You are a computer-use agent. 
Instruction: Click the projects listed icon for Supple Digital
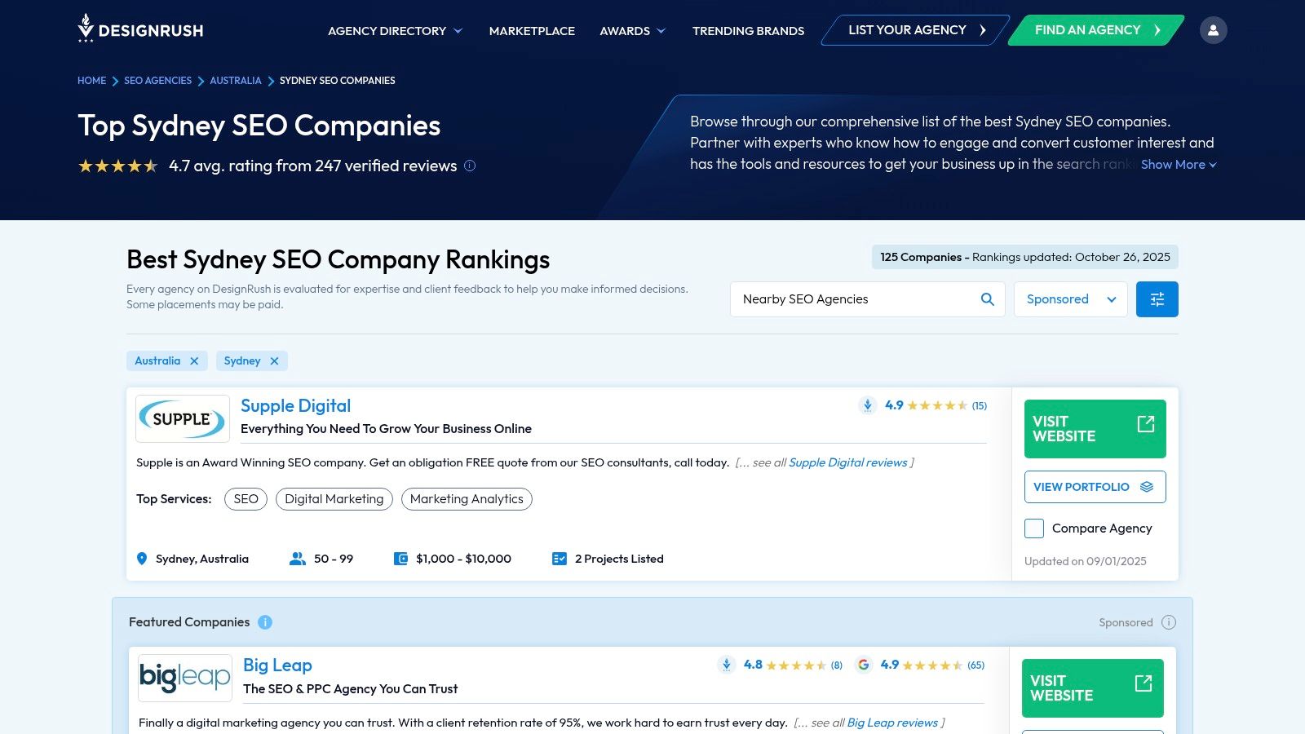tap(560, 559)
